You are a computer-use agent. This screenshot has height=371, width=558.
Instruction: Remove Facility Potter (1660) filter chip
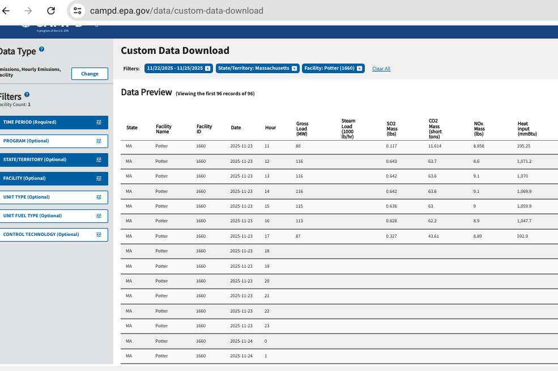(359, 69)
